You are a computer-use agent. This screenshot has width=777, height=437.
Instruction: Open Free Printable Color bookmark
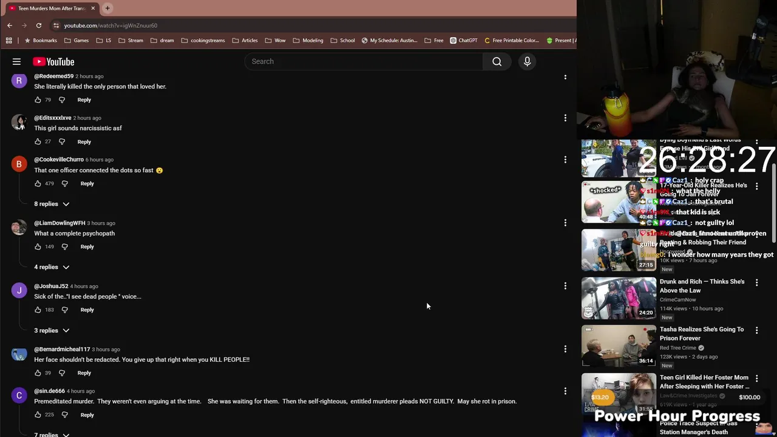pos(512,41)
